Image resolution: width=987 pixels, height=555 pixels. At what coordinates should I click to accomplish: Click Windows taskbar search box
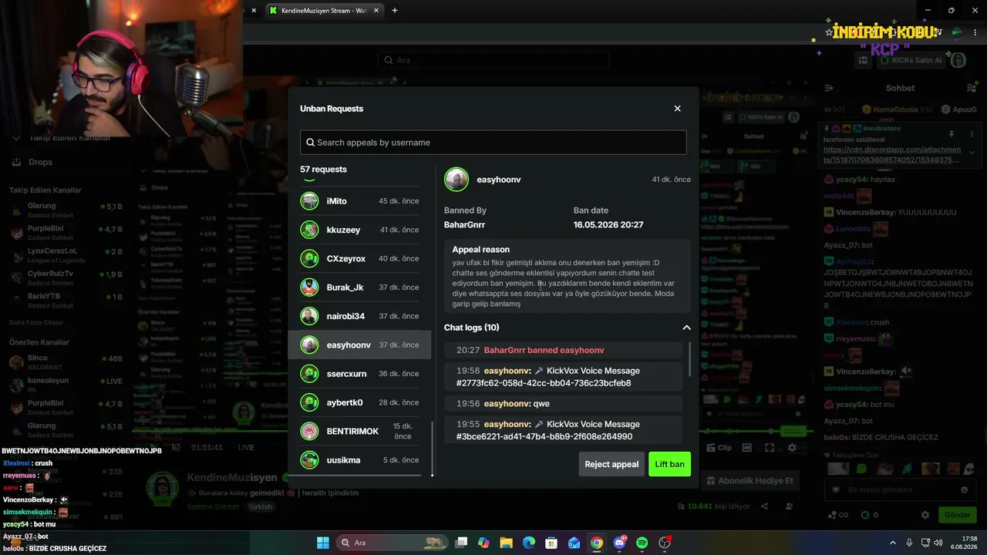[x=392, y=543]
